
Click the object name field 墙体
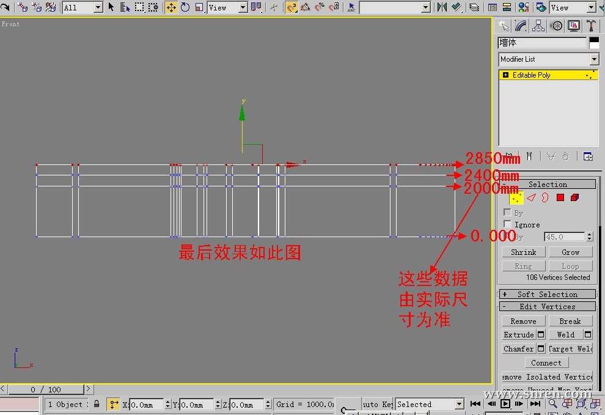point(542,42)
